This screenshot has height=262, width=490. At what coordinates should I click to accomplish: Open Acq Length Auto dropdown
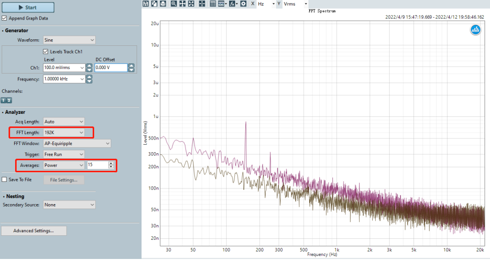[x=64, y=121]
